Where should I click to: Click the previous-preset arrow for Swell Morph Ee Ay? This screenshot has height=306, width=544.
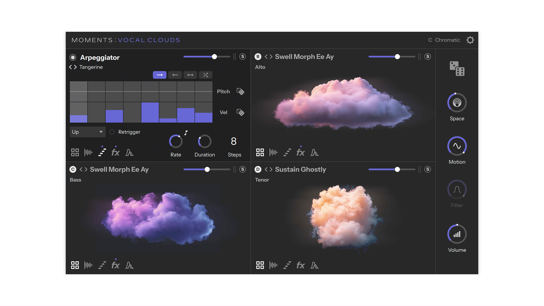tap(267, 56)
